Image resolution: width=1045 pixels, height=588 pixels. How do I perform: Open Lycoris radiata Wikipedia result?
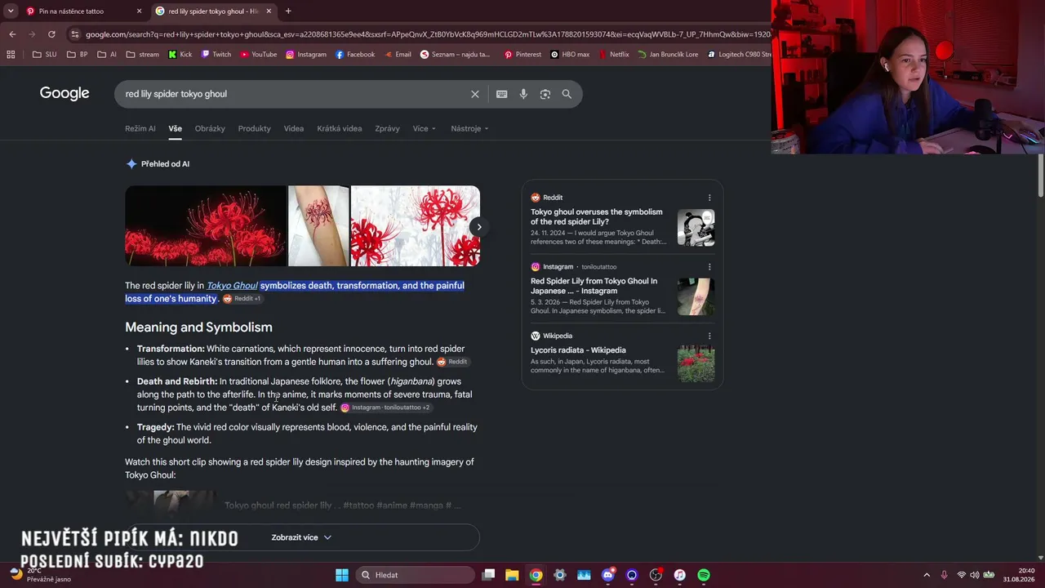pyautogui.click(x=578, y=350)
